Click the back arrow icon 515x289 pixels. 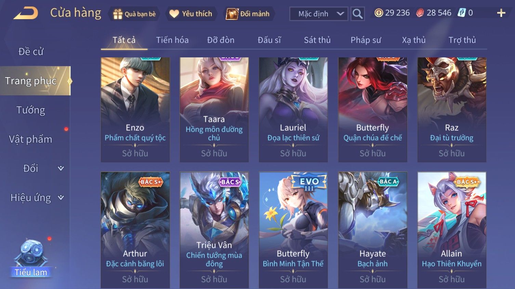[26, 14]
